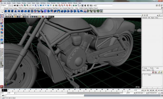Open the input field mode dropdown
Viewport: 163px width, 99px height.
tap(95, 5)
